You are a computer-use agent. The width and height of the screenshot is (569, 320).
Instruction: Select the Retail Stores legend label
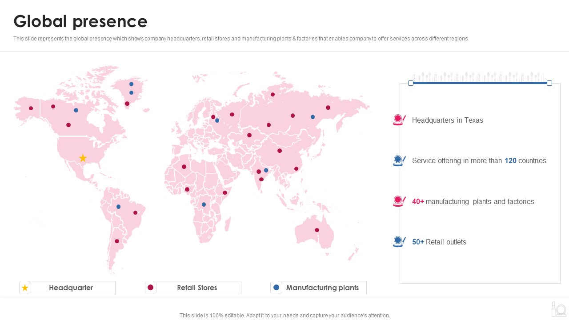click(x=197, y=288)
